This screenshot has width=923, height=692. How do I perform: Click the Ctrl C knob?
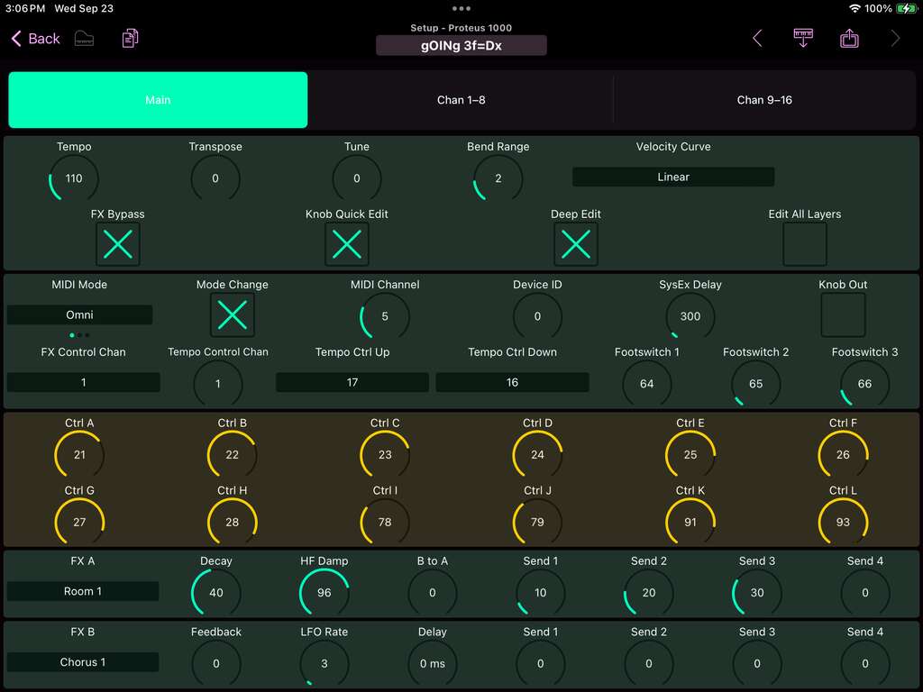coord(385,455)
